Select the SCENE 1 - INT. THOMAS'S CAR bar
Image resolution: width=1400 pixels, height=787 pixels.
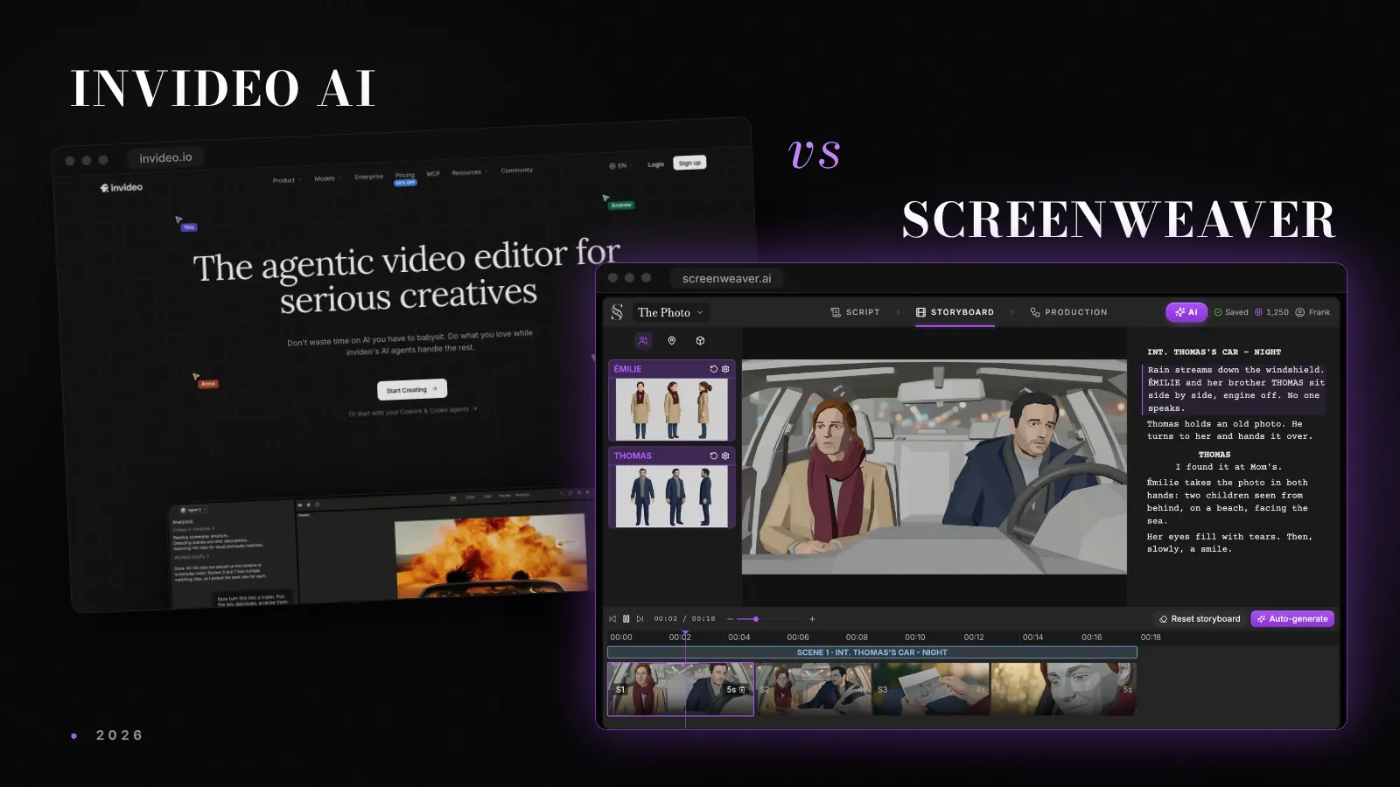pyautogui.click(x=872, y=652)
